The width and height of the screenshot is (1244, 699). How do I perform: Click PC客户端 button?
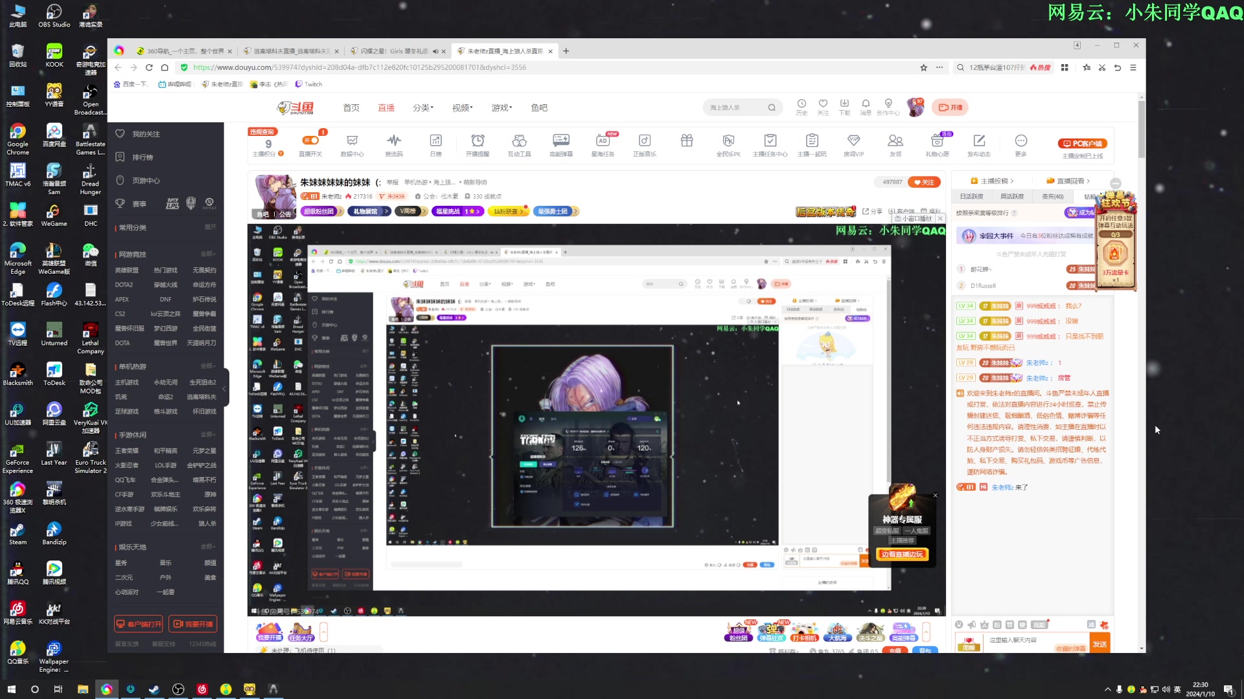pos(1083,144)
